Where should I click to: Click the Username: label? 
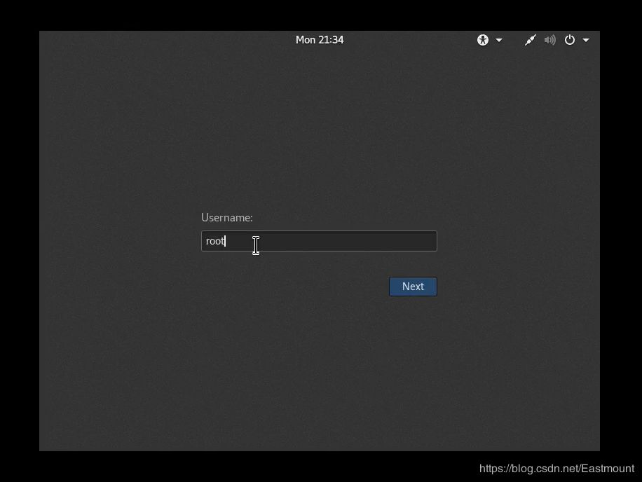[x=227, y=218]
